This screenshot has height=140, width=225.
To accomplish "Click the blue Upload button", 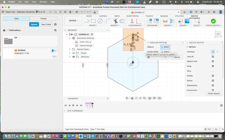I will point(34,24).
